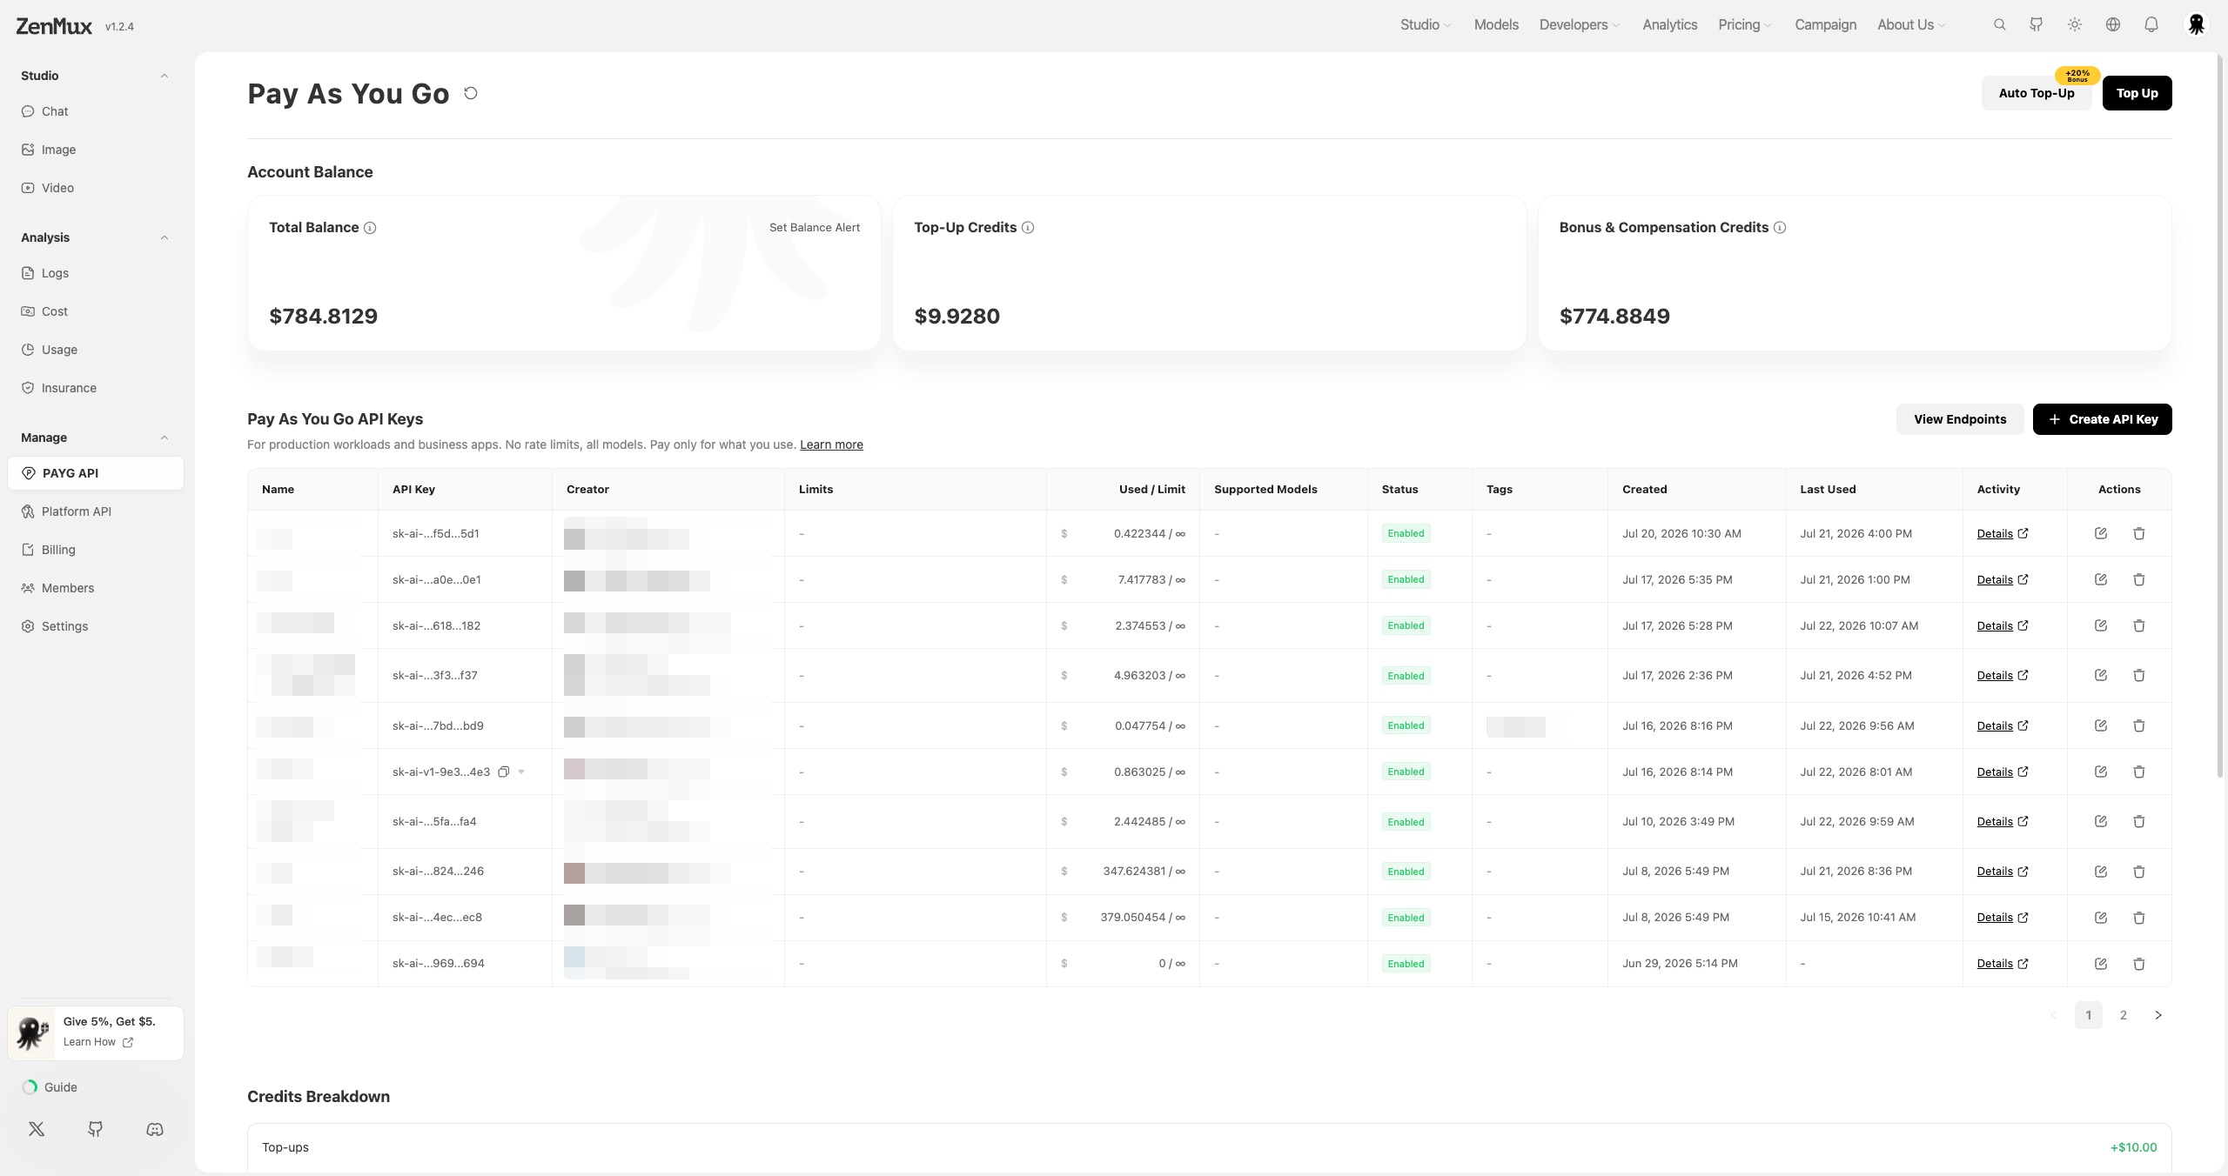Click the Top Up button
Image resolution: width=2228 pixels, height=1176 pixels.
point(2137,93)
